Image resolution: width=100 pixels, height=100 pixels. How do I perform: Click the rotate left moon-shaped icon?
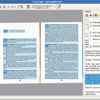point(4,7)
